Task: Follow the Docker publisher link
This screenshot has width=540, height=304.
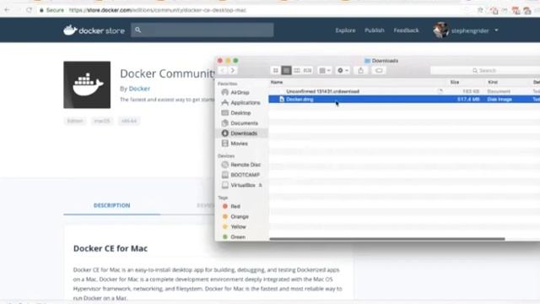Action: (x=139, y=89)
